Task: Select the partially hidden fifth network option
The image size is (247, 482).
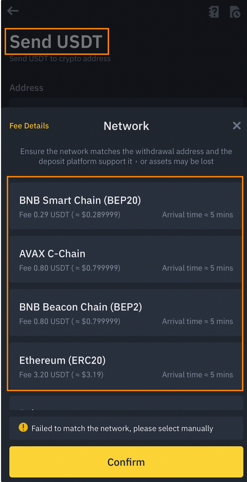Action: pos(126,403)
